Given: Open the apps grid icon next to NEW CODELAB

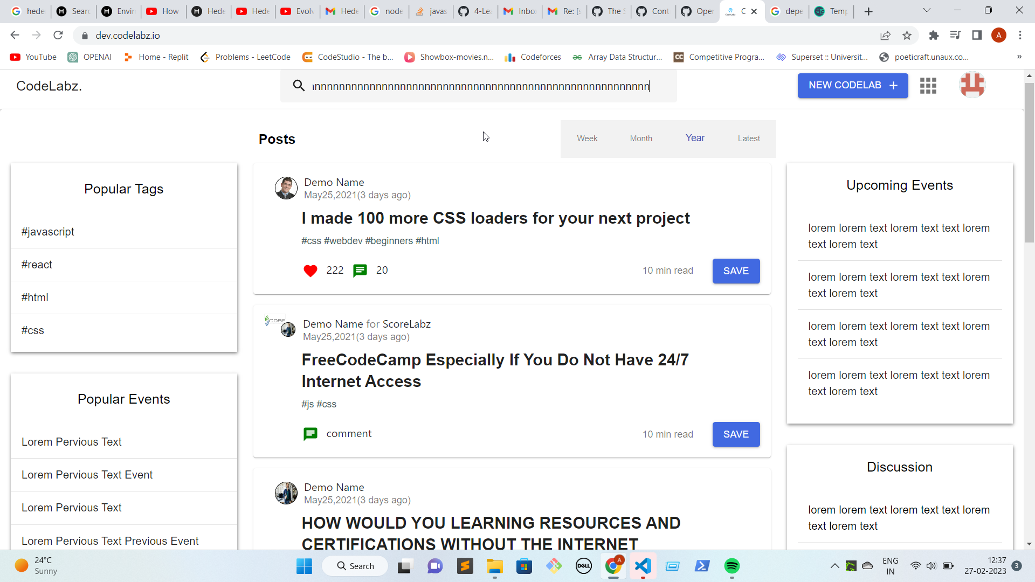Looking at the screenshot, I should point(928,86).
